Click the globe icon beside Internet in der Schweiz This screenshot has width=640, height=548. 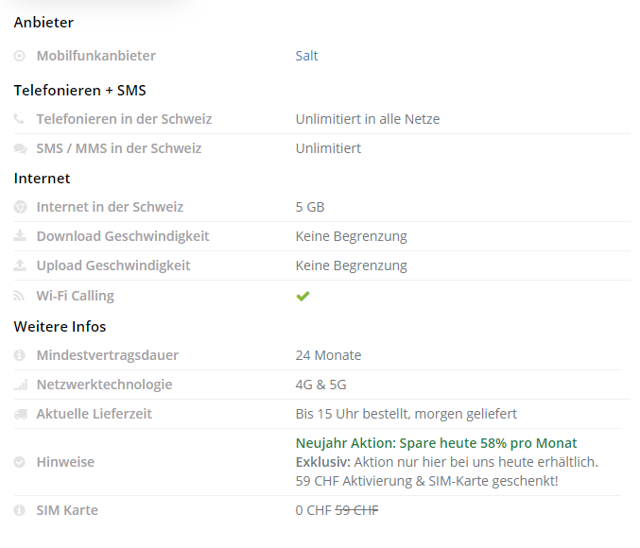pos(20,207)
